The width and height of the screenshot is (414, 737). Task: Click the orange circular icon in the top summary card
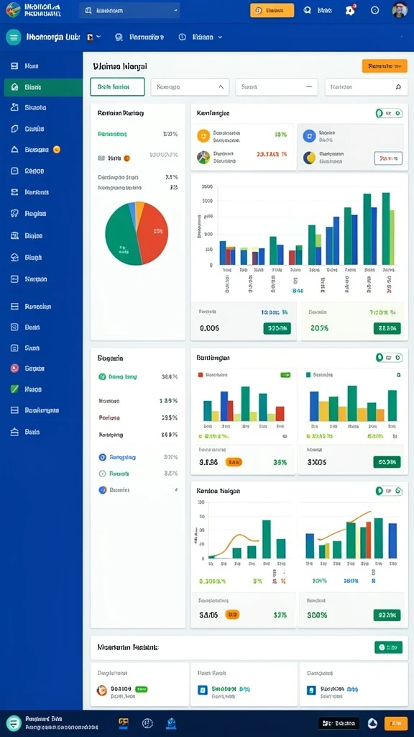[x=203, y=136]
